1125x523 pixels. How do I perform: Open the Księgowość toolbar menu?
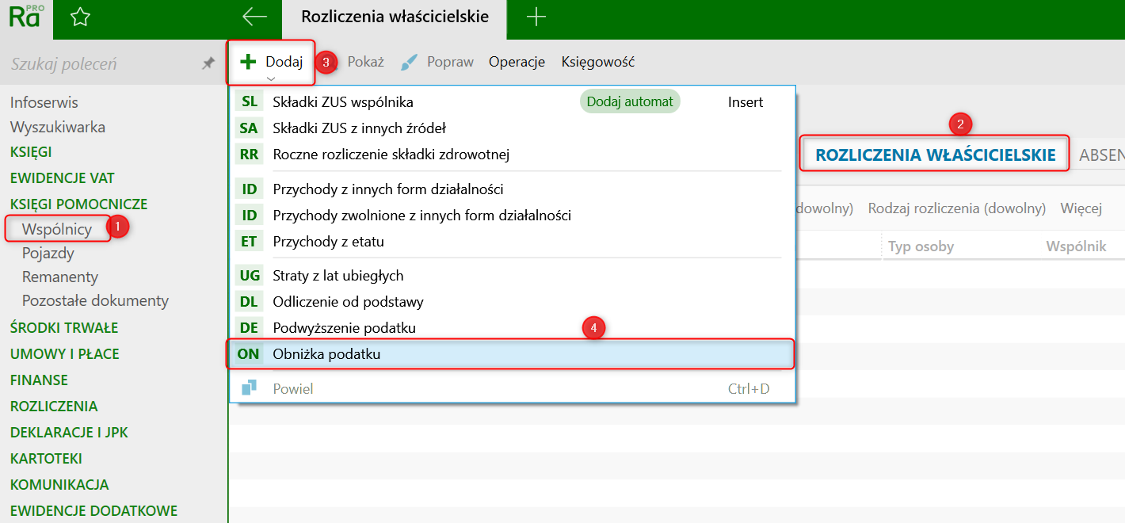click(x=598, y=62)
